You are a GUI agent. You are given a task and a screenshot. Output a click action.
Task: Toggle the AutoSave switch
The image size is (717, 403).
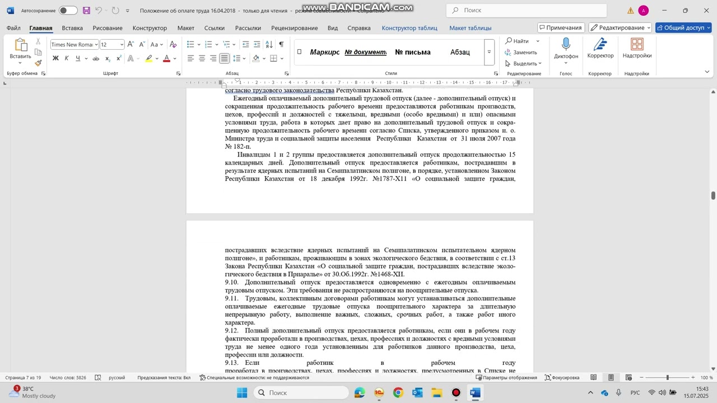coord(68,11)
